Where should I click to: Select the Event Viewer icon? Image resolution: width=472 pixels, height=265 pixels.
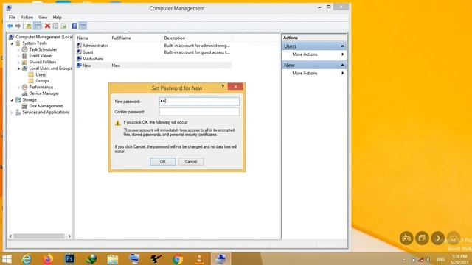(24, 56)
